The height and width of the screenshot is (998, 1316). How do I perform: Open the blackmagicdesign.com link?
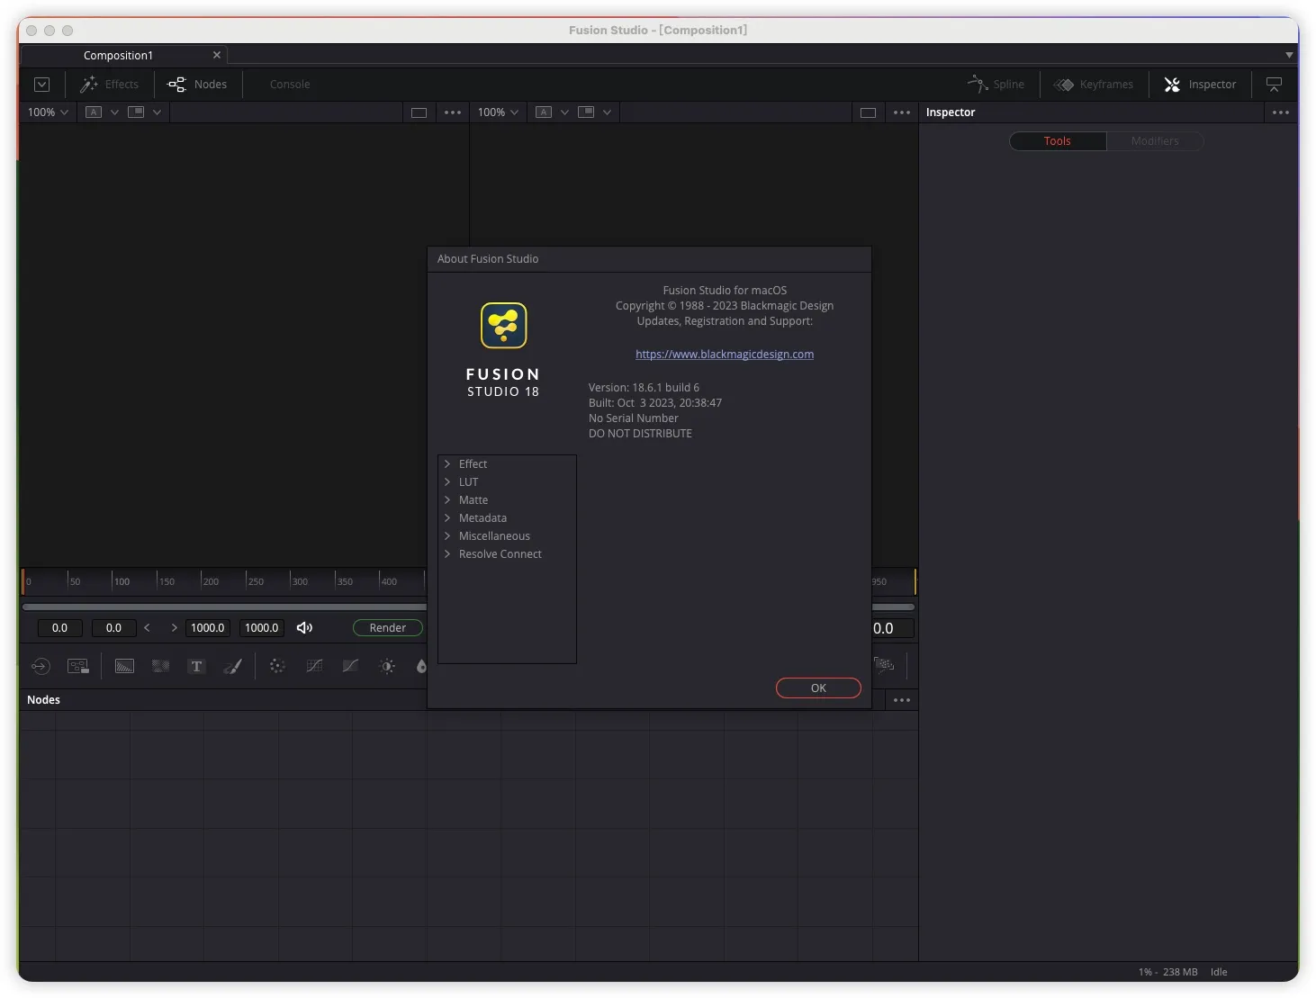(725, 355)
